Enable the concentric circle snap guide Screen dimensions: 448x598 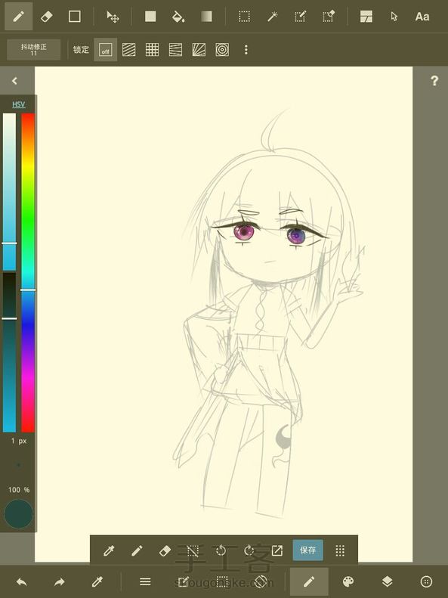(x=222, y=50)
